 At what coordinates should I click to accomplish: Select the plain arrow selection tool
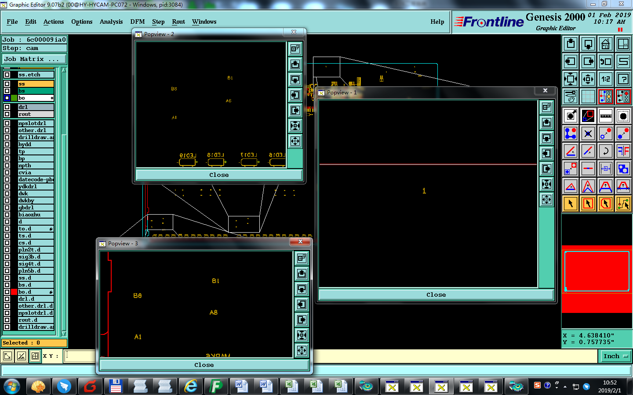tap(571, 204)
